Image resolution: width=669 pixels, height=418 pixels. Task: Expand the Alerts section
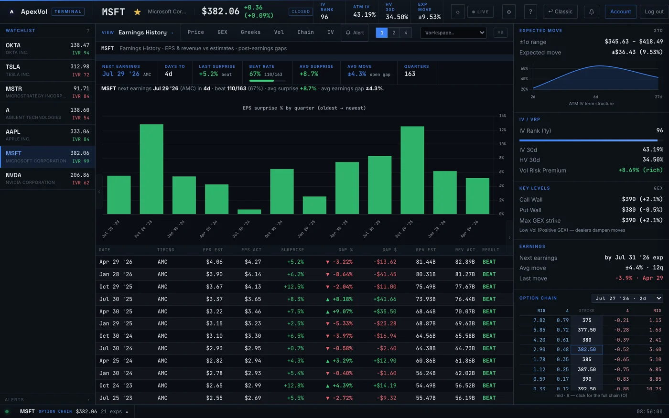[47, 400]
